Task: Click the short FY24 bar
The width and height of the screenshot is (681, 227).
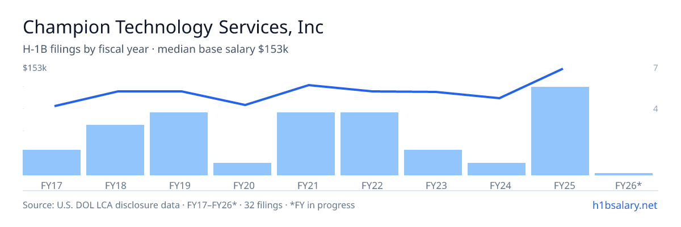Action: pos(497,169)
